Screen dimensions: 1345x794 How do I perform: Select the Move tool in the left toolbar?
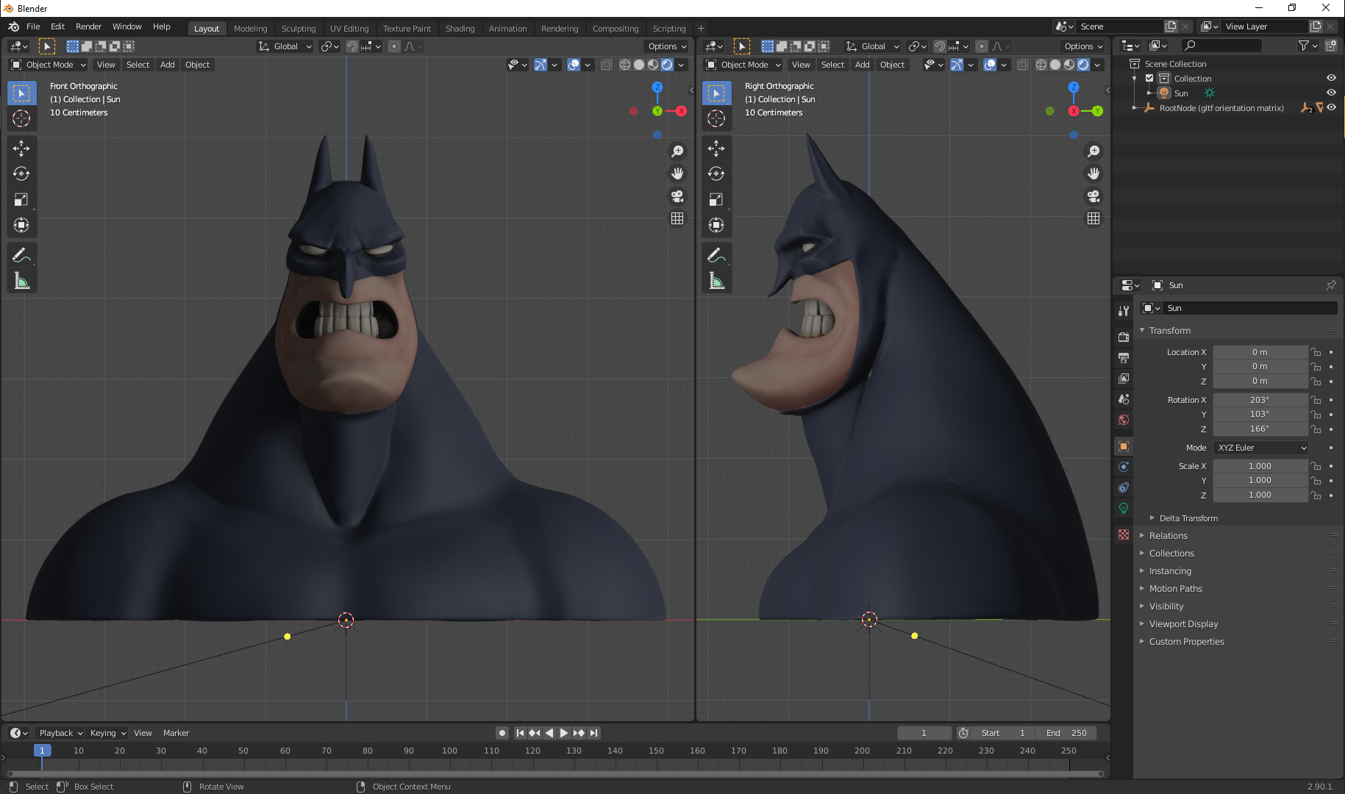pos(21,149)
